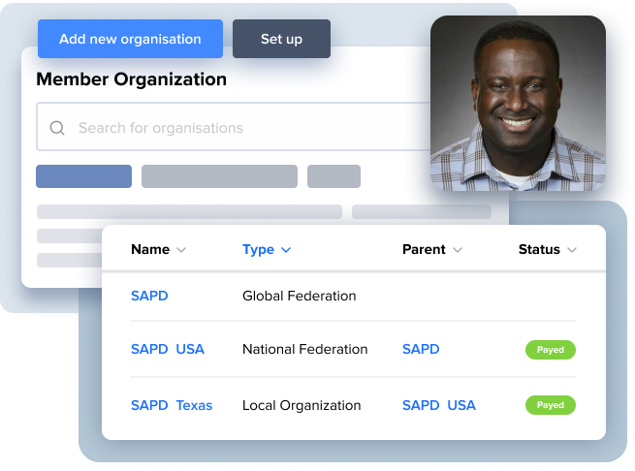The image size is (635, 471).
Task: Select the wide gray filter tab
Action: (x=219, y=176)
